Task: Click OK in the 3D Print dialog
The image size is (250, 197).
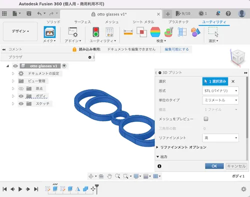Action: 214,166
